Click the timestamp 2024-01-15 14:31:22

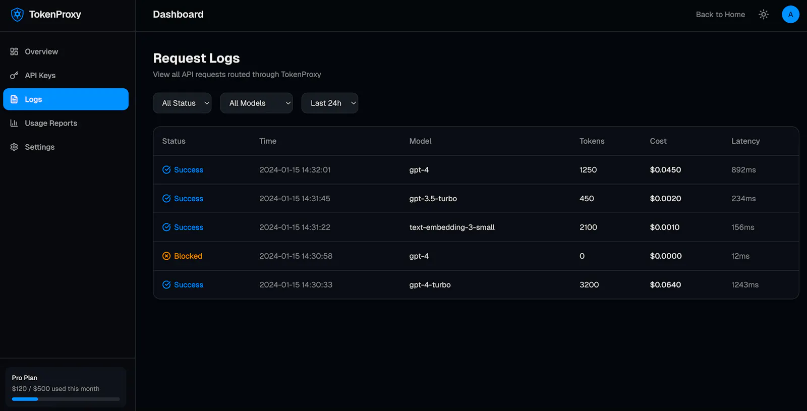pos(295,227)
